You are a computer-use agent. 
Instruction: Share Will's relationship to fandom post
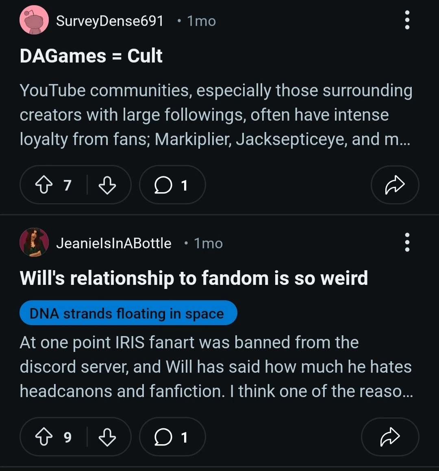pos(390,437)
